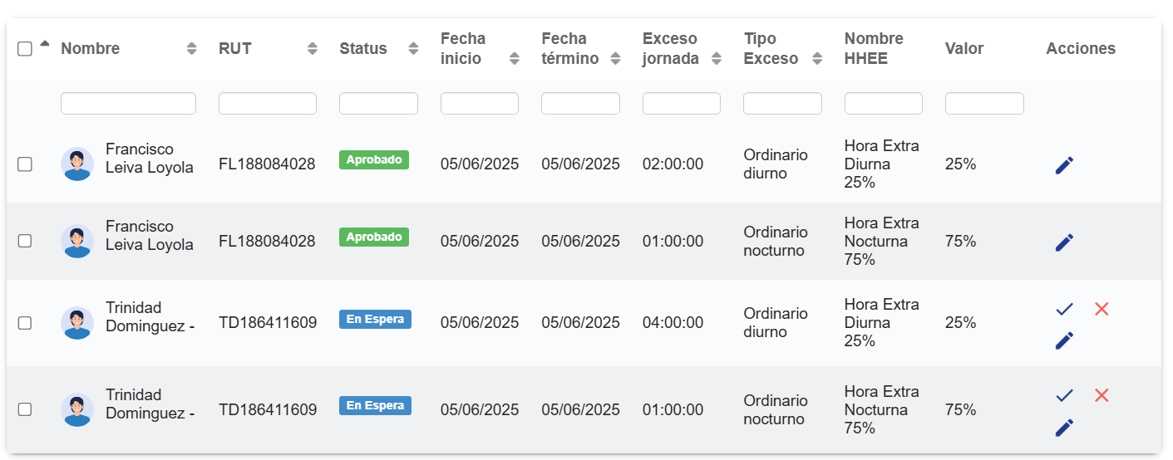The width and height of the screenshot is (1173, 460).
Task: Approve Trinidad's 04:00:00 overtime with the checkmark
Action: [1064, 309]
